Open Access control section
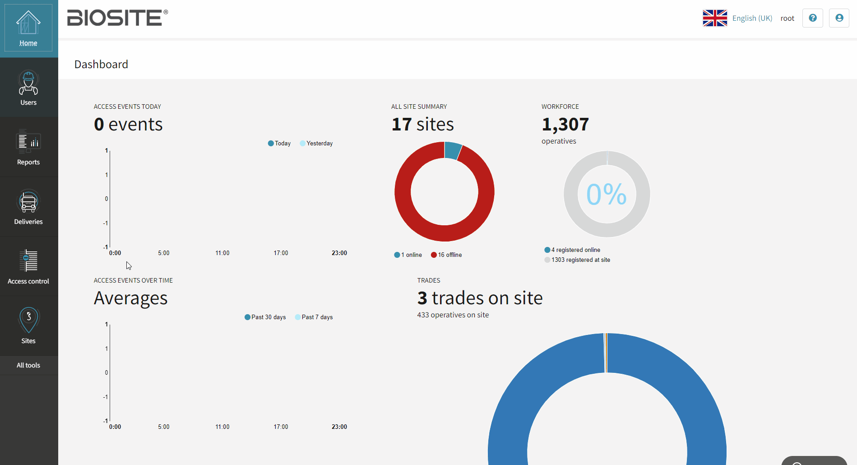857x465 pixels. (28, 266)
